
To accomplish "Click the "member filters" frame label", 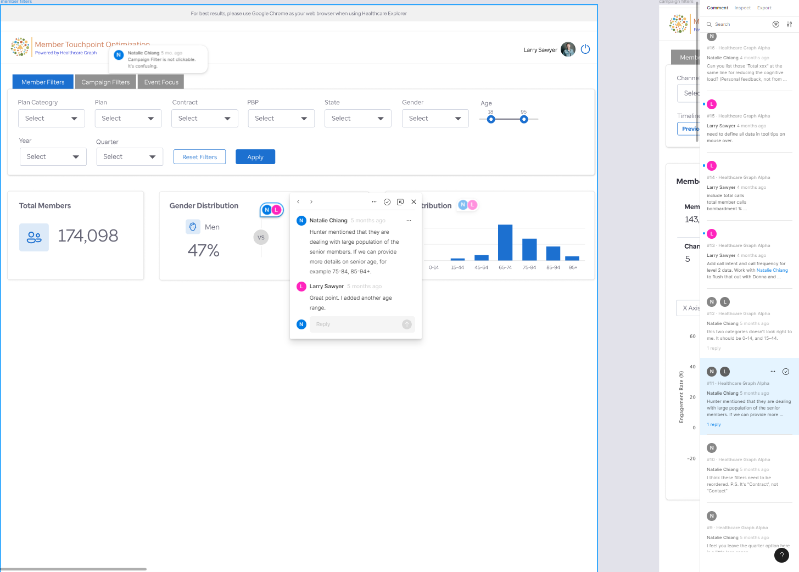I will click(16, 2).
